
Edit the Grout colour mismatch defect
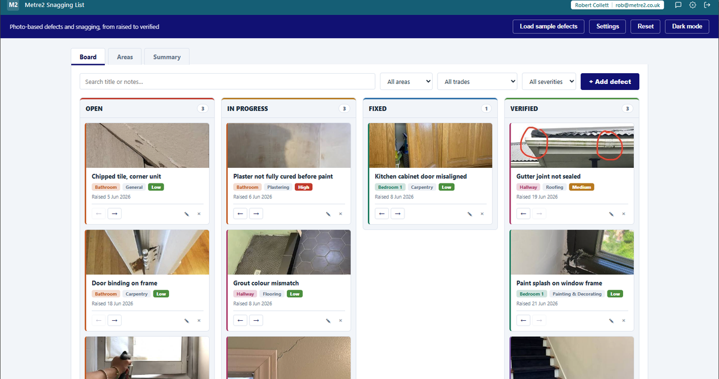(328, 320)
